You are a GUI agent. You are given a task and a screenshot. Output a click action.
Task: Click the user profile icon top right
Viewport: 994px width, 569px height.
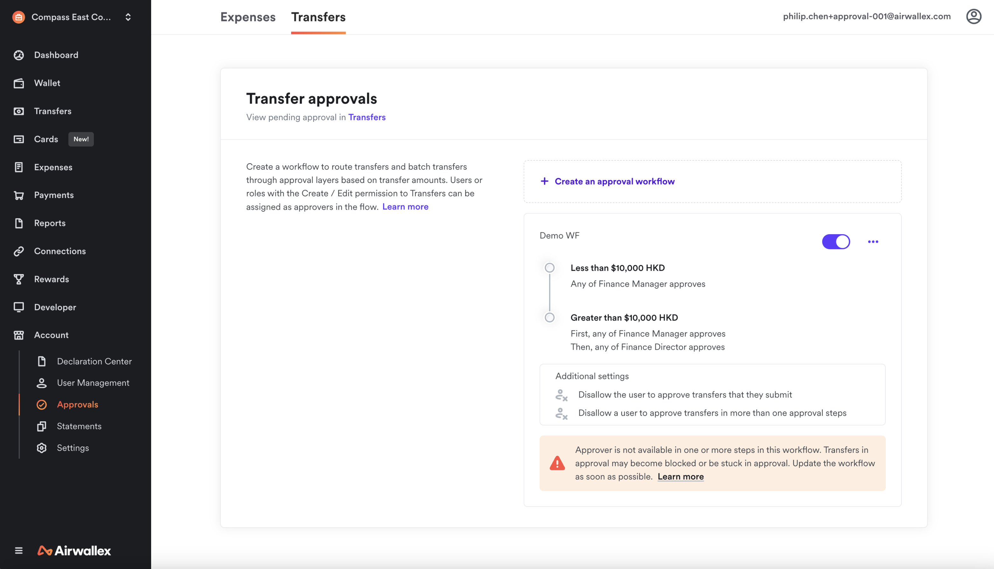[975, 17]
